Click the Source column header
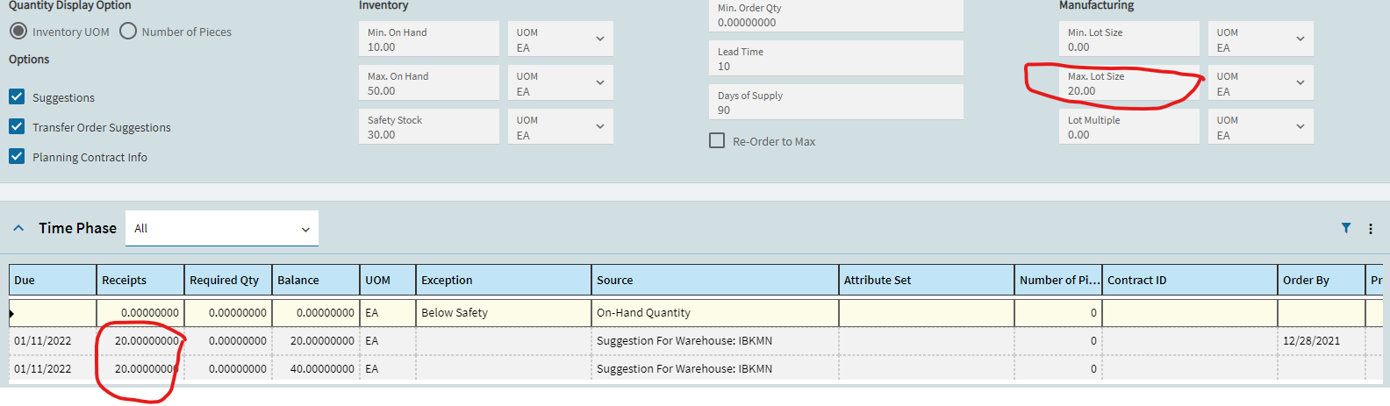1390x406 pixels. tap(715, 280)
